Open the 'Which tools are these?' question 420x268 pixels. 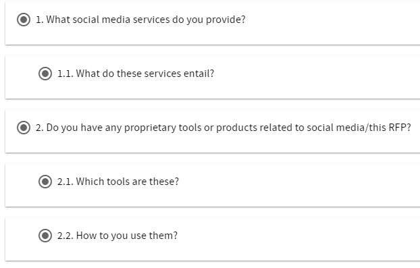pyautogui.click(x=127, y=182)
